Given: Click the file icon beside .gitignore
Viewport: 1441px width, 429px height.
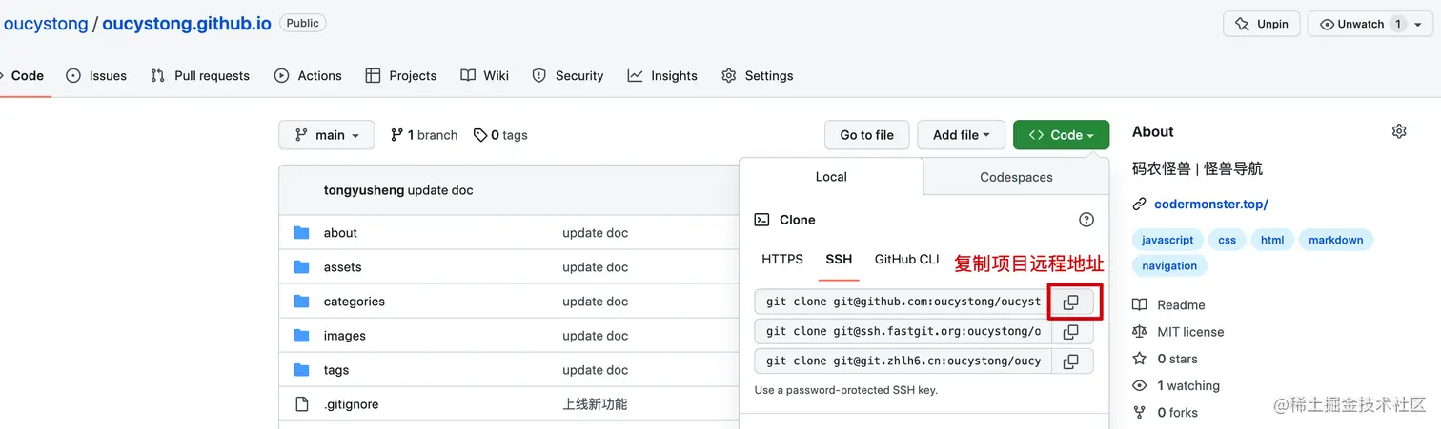Looking at the screenshot, I should click(302, 404).
